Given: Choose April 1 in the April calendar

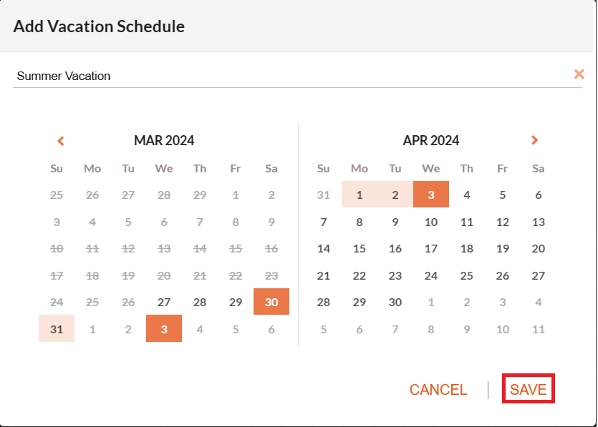Looking at the screenshot, I should 360,195.
